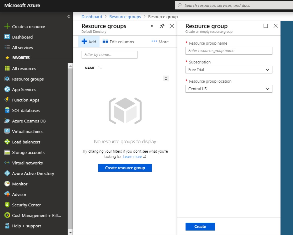
Task: Click the Add button in toolbar
Action: (89, 42)
